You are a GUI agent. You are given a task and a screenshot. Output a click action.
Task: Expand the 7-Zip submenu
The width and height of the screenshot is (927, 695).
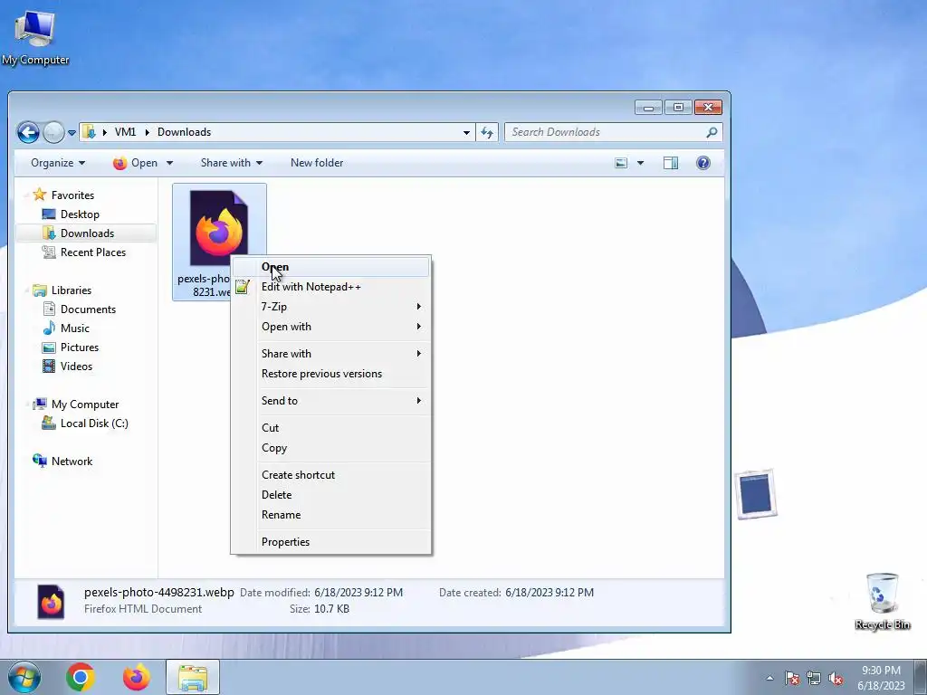(x=331, y=306)
